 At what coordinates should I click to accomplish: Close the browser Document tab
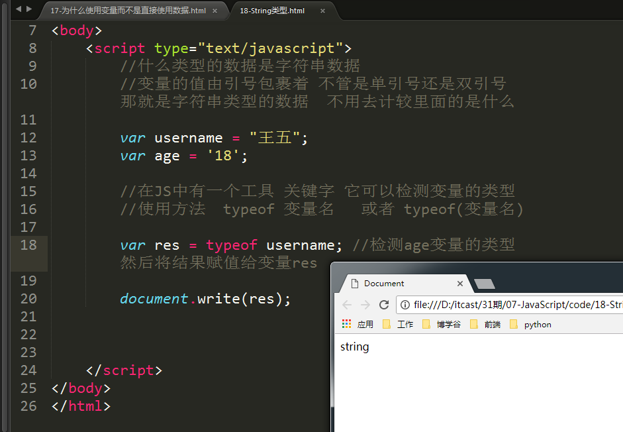point(460,284)
